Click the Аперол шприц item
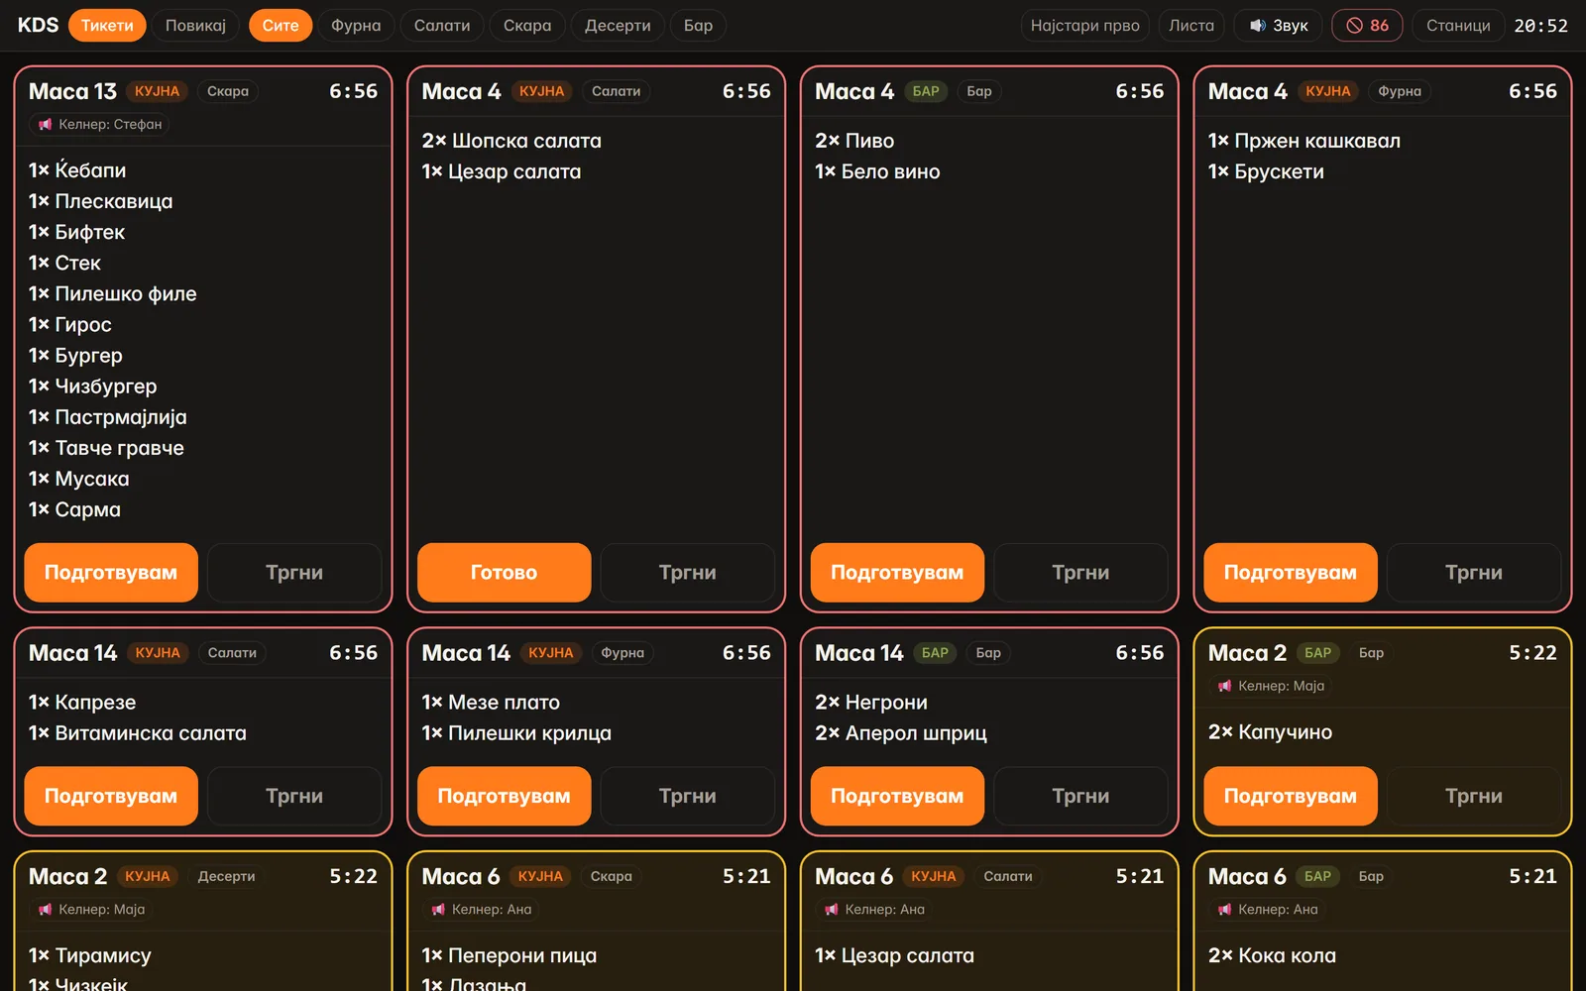 (x=901, y=733)
